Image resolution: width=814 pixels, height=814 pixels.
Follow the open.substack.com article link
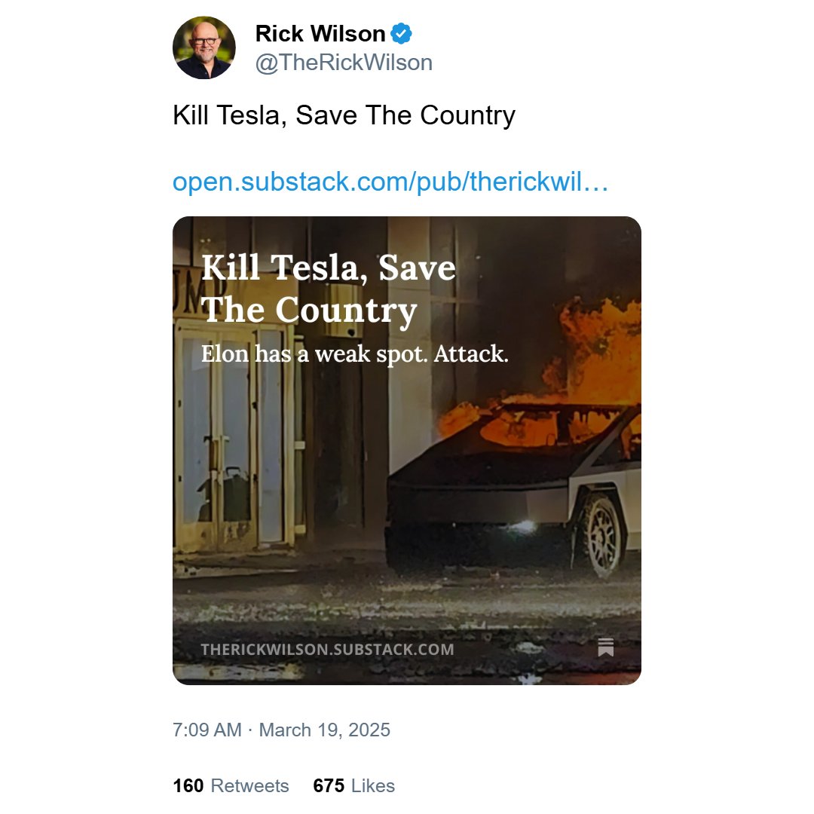[x=390, y=182]
